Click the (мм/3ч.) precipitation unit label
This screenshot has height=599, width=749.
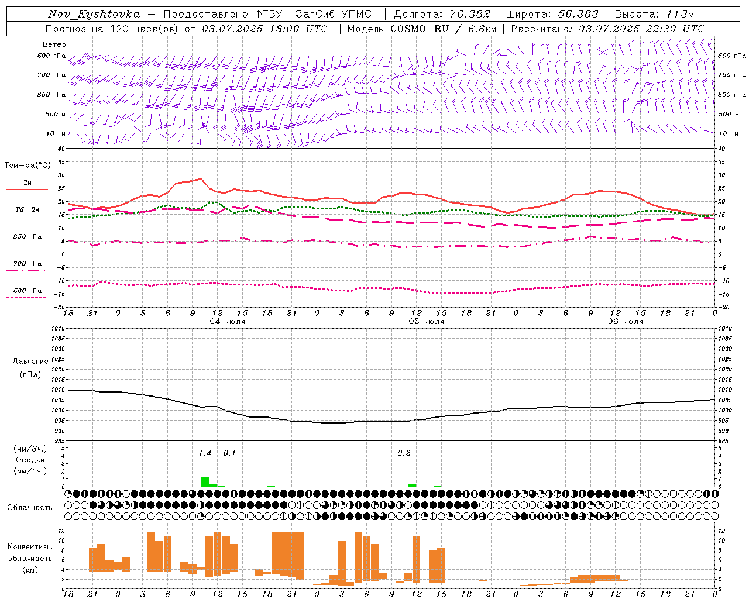30,449
